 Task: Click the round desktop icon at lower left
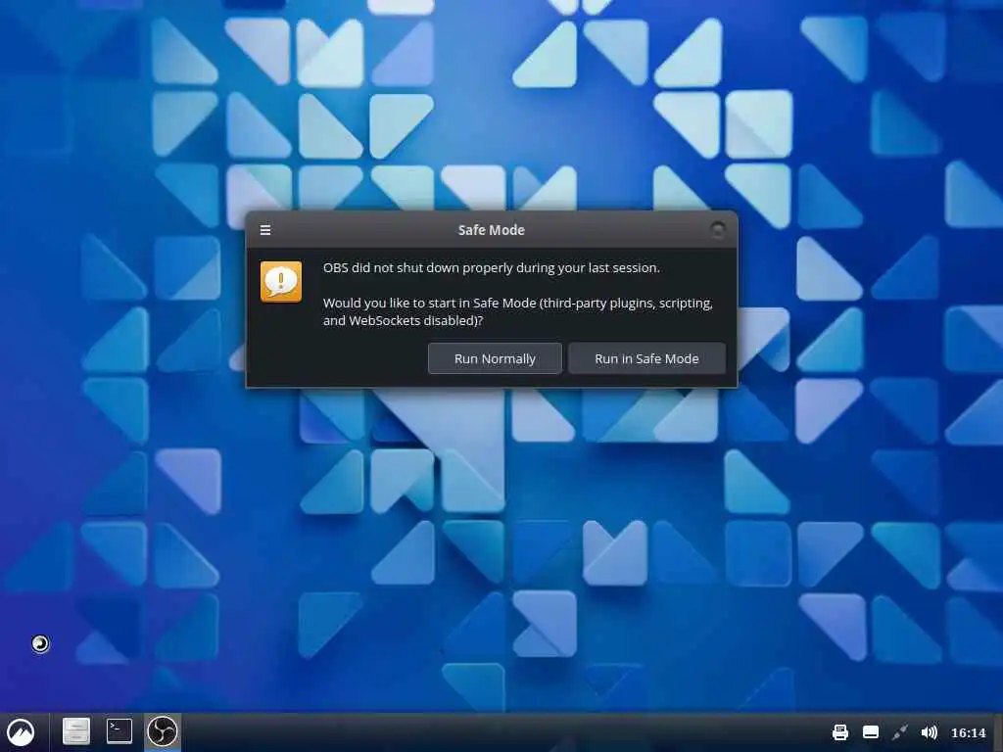coord(40,644)
